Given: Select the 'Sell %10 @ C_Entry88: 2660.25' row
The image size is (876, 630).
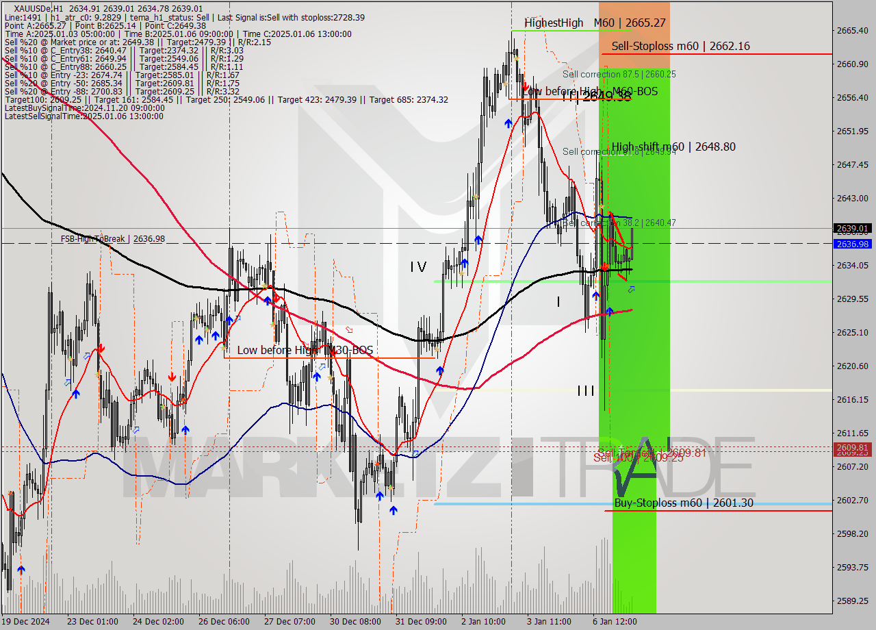Looking at the screenshot, I should pos(124,66).
